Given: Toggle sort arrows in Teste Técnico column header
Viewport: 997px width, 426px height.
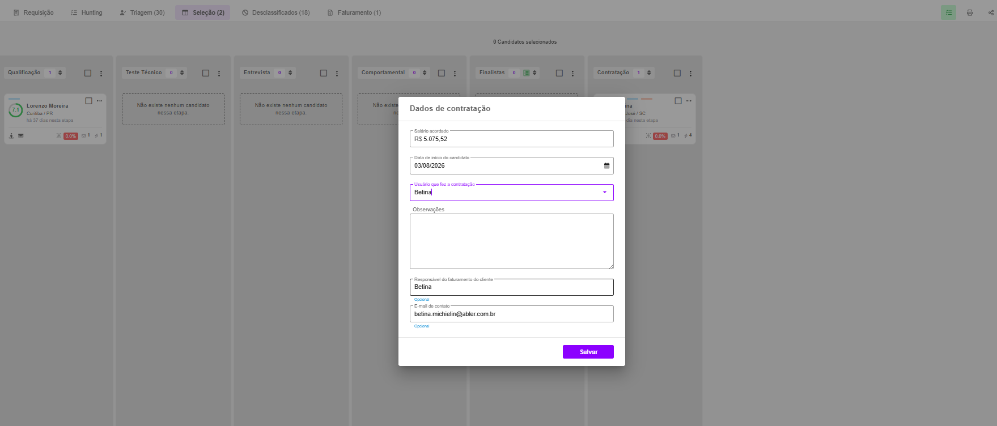Looking at the screenshot, I should tap(182, 73).
